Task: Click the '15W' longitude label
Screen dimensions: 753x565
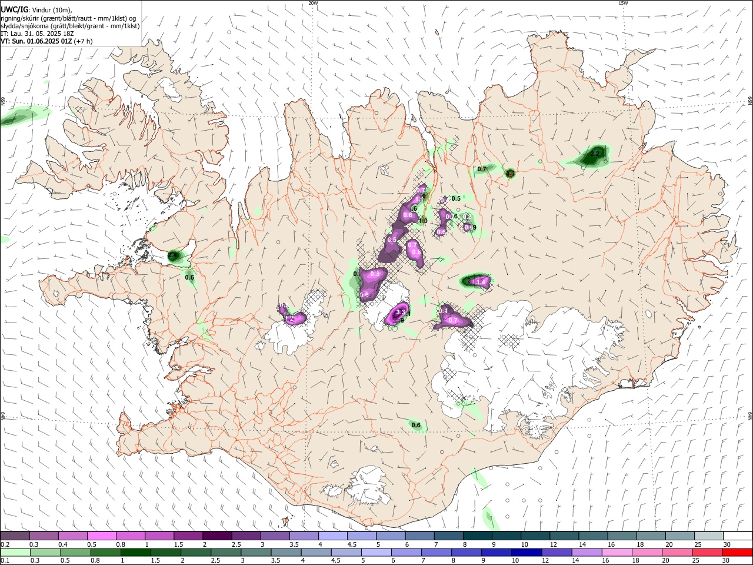Action: (623, 3)
